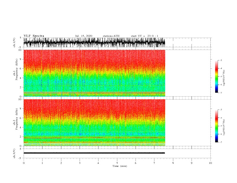The width and height of the screenshot is (237, 183).
Task: Click the "10" tick on ch.1 frequency axis
Action: 20,50
